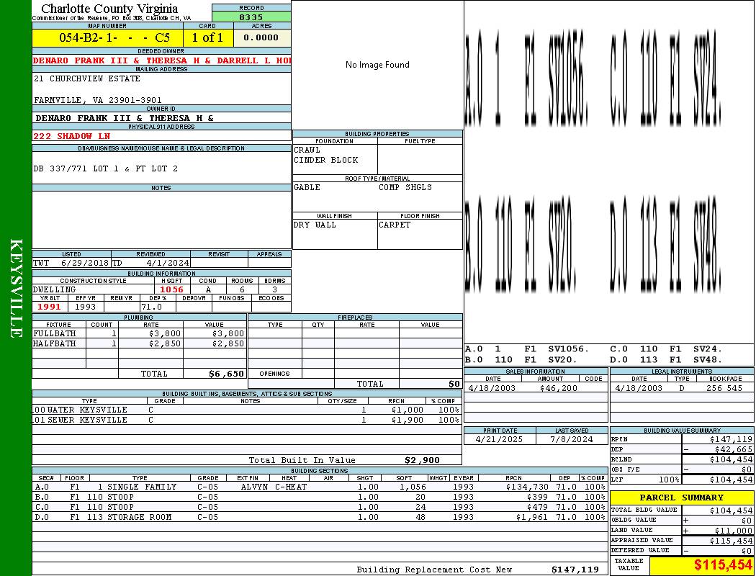Screen dimensions: 756x576
Task: Click building section C.0 STOOP row
Action: click(x=320, y=507)
